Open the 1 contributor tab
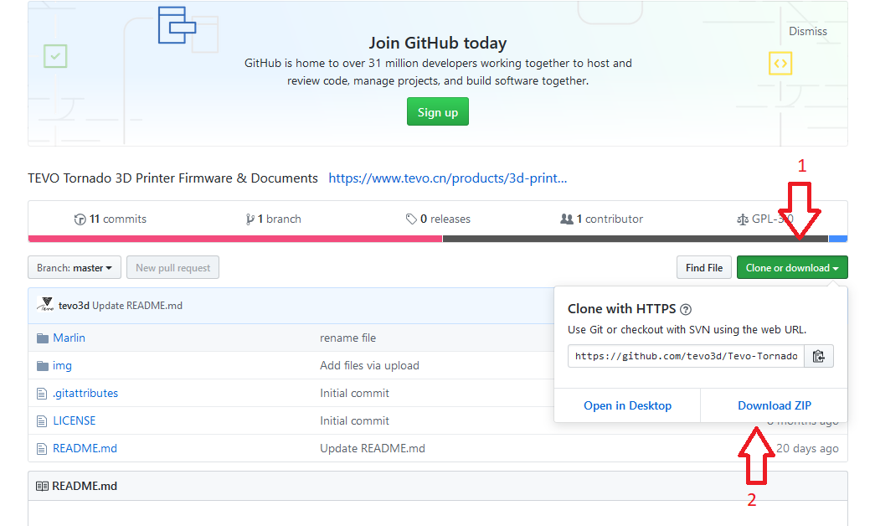875x526 pixels. pos(602,219)
